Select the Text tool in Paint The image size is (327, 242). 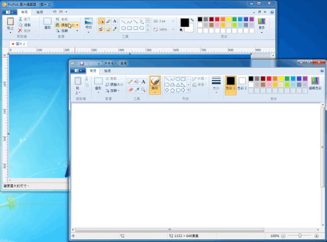(143, 82)
